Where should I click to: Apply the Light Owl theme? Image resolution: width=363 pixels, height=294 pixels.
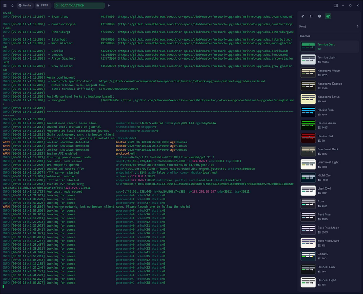coord(329,190)
